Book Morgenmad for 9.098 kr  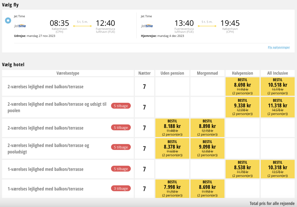coord(207,148)
